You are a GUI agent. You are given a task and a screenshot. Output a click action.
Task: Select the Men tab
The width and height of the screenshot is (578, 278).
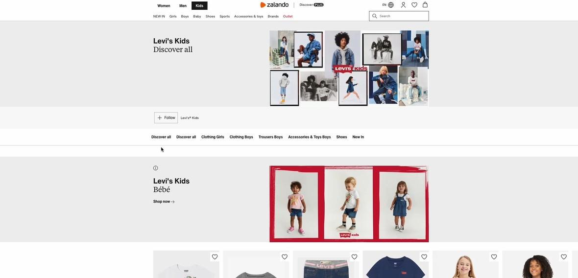pyautogui.click(x=183, y=5)
